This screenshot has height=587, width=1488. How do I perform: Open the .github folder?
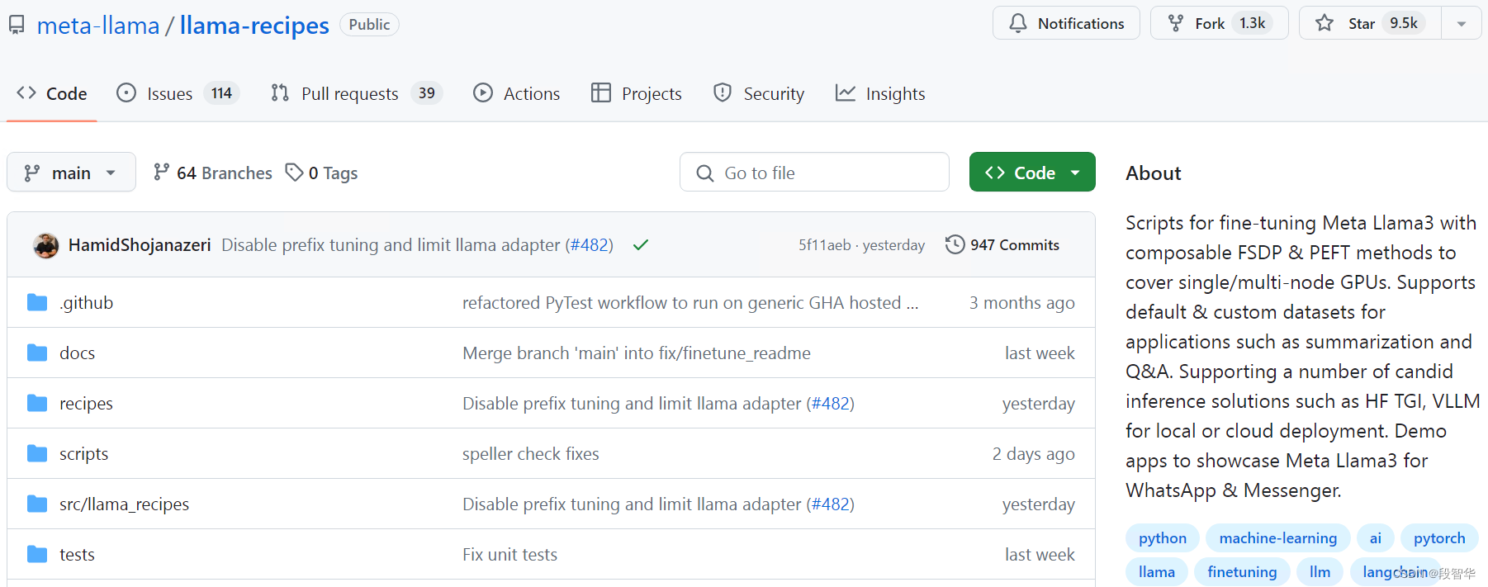tap(86, 303)
